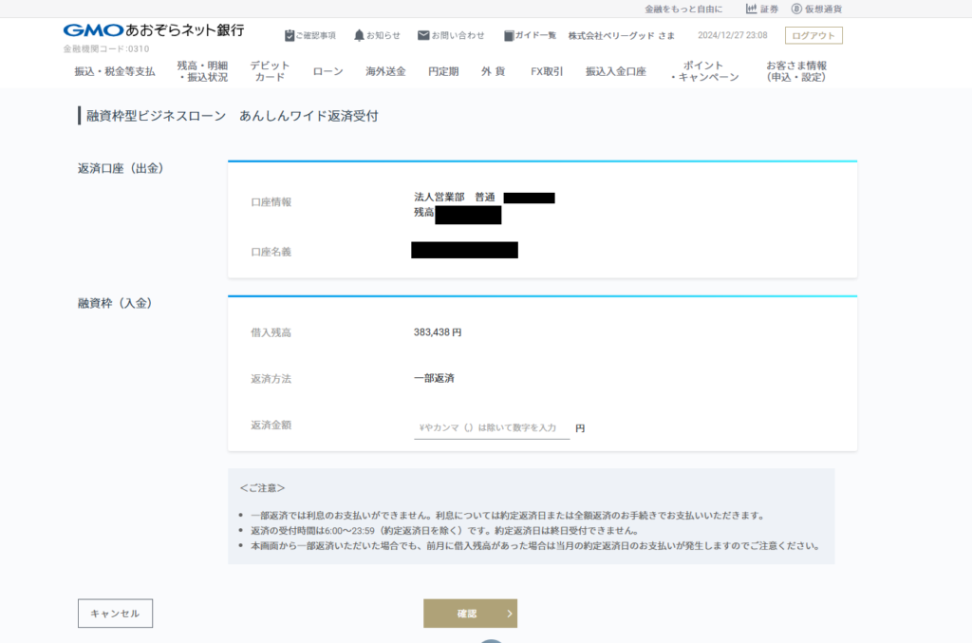Click the お問い合わせ envelope icon

click(x=423, y=35)
